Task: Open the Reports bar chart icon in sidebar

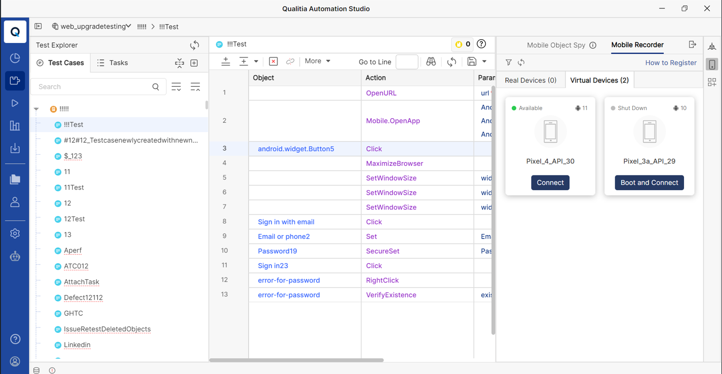Action: [15, 125]
